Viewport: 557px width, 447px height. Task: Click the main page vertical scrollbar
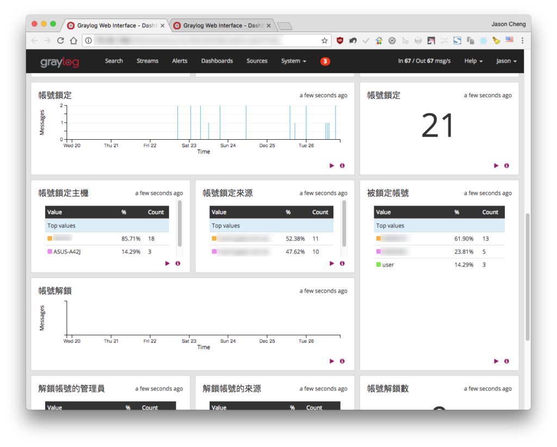pos(528,277)
